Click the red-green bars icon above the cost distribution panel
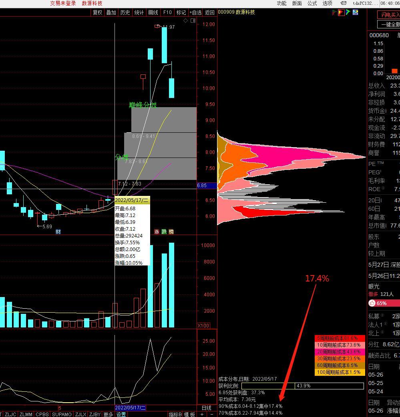This screenshot has width=400, height=417. coord(334,12)
